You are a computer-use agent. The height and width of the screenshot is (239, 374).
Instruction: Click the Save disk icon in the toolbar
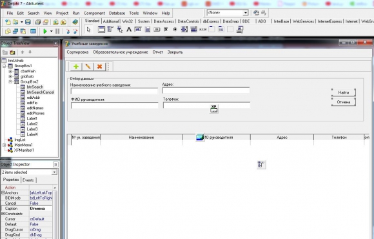tap(28, 22)
